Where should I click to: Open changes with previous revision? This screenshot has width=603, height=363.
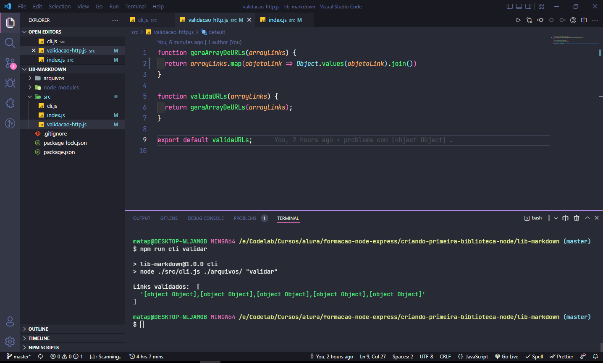tap(540, 20)
